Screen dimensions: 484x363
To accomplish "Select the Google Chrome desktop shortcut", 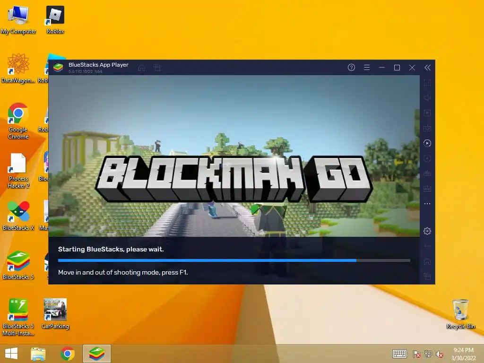I will point(18,121).
